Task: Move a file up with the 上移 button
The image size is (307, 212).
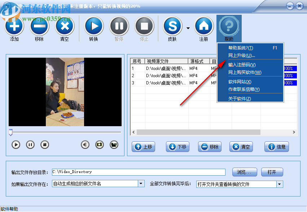Action: [143, 147]
